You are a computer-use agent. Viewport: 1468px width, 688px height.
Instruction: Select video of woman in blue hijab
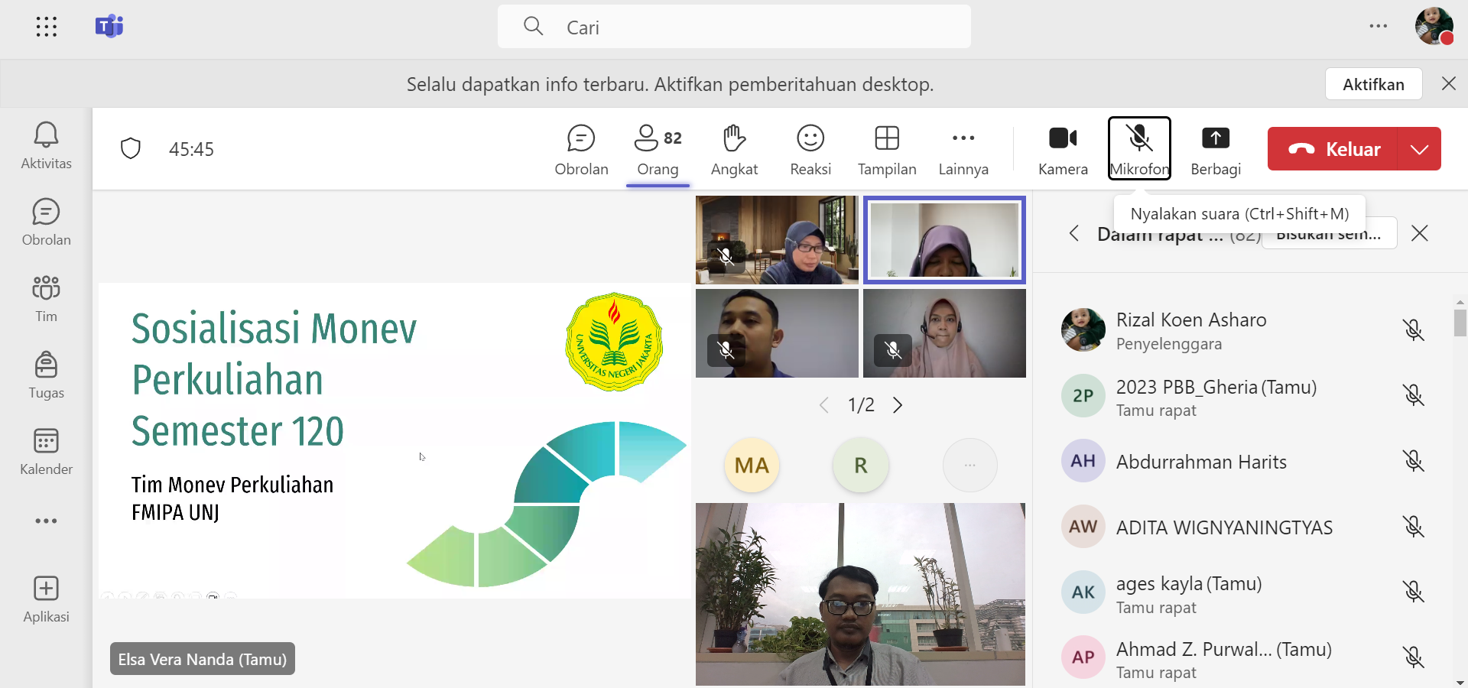pyautogui.click(x=777, y=240)
